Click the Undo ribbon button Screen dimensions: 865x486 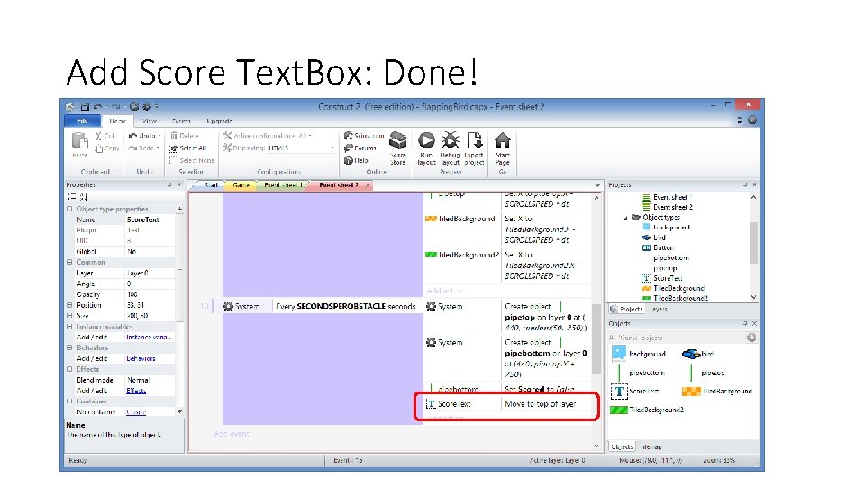(141, 136)
